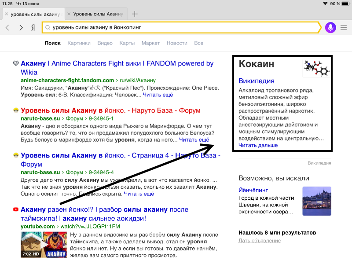Click youtube.com watch URL link

point(70,226)
